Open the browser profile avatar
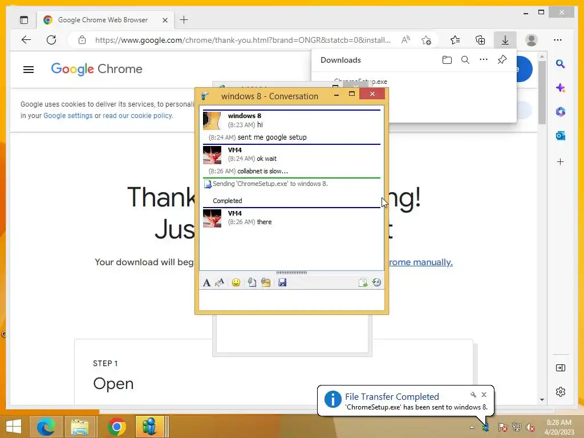 tap(531, 40)
